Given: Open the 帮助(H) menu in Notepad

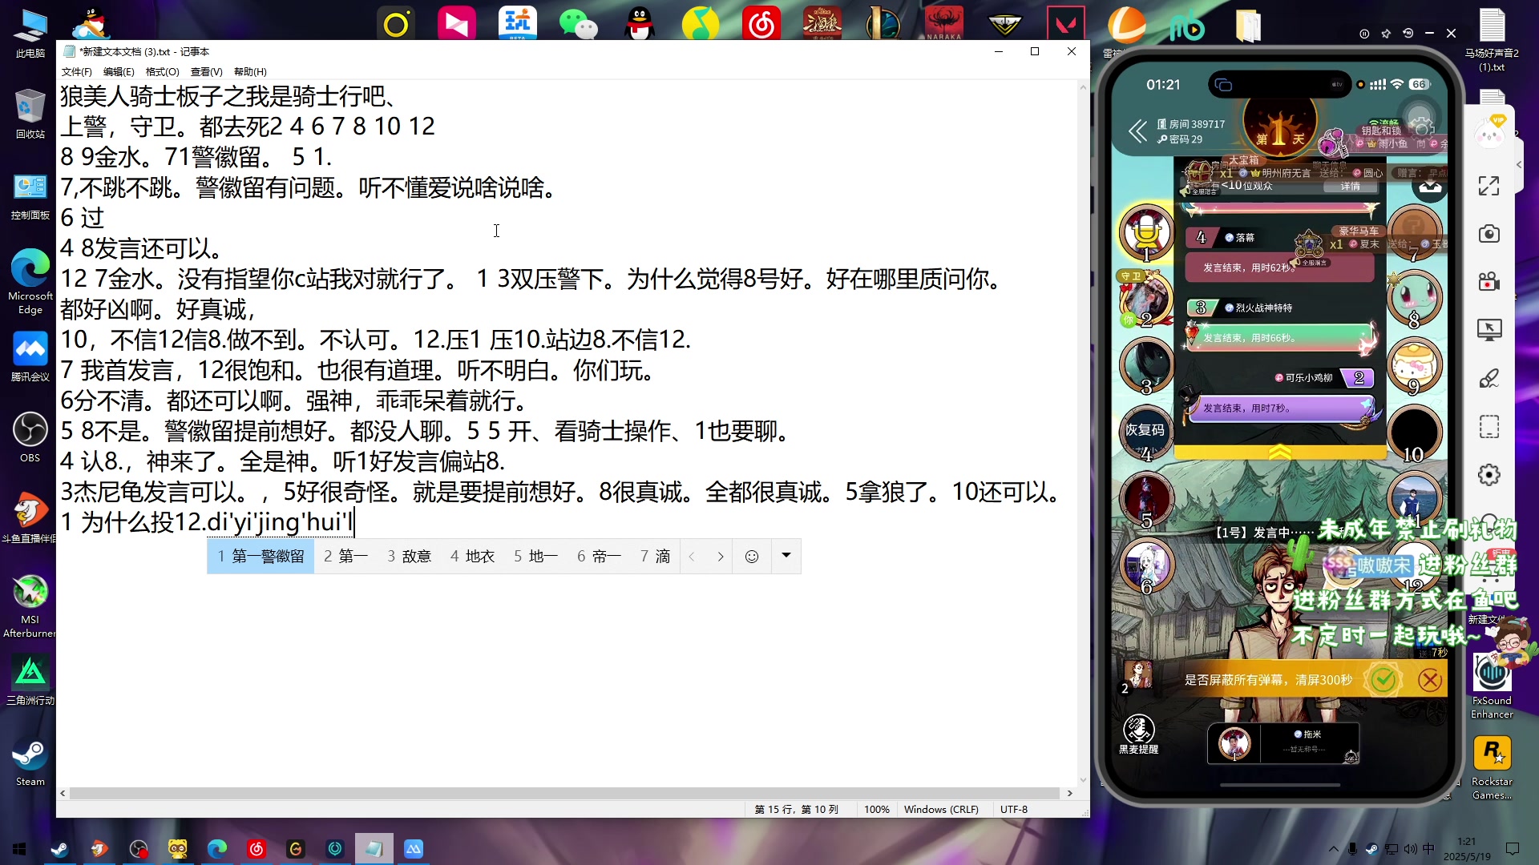Looking at the screenshot, I should coord(250,72).
